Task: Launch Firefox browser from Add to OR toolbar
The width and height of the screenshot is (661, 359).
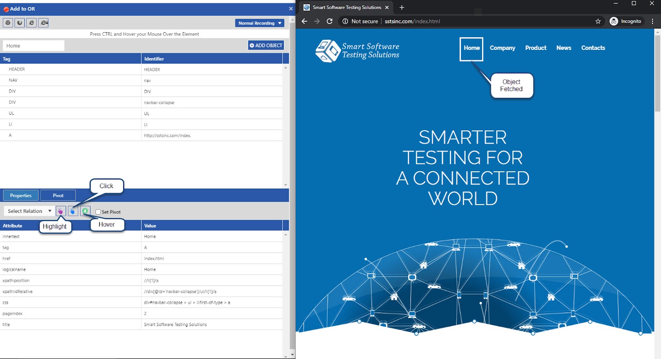Action: click(19, 23)
